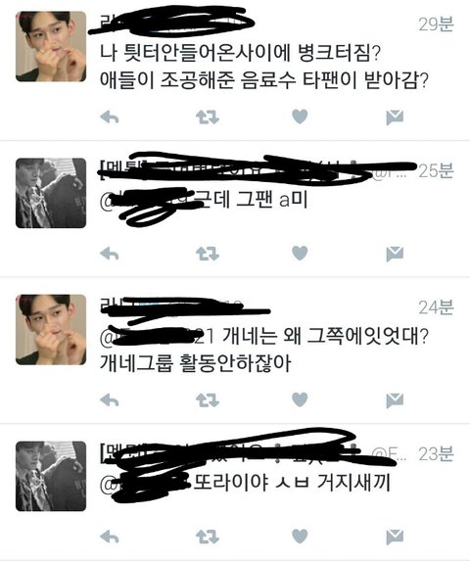Image resolution: width=470 pixels, height=562 pixels.
Task: Open the grayscale avatar on 25분 tweet
Action: click(x=51, y=193)
